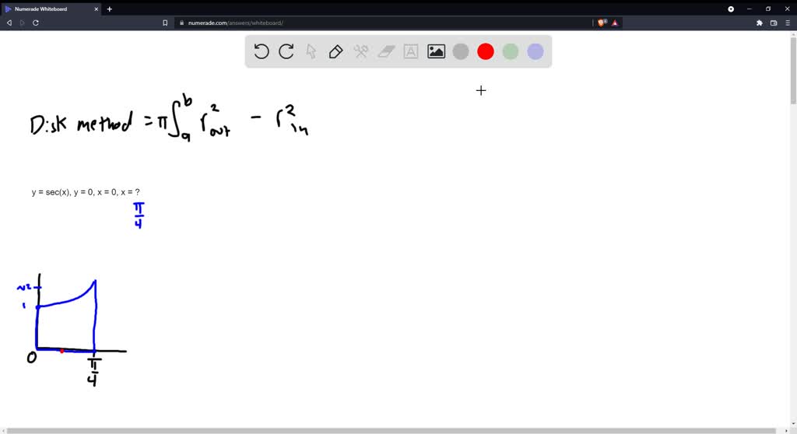The image size is (797, 434).
Task: Go back to previous page
Action: (x=9, y=23)
